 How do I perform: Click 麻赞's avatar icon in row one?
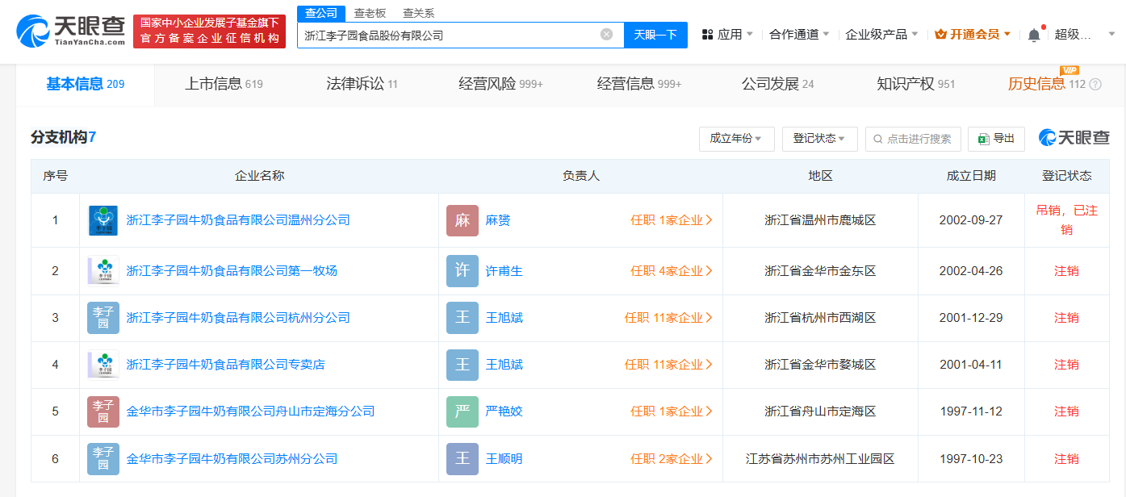(x=463, y=220)
